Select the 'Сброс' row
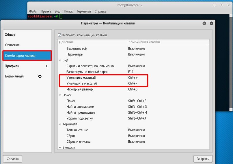Viewport: 233px width, 164px height. pos(133,136)
